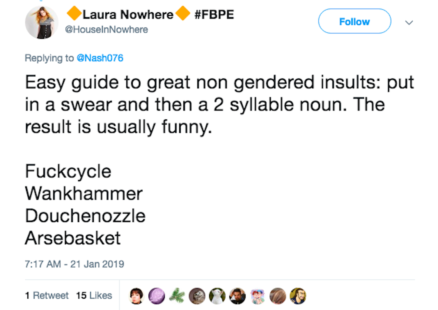Open the @Nash076 reply mention
Screen dimensions: 438x310
tap(100, 58)
